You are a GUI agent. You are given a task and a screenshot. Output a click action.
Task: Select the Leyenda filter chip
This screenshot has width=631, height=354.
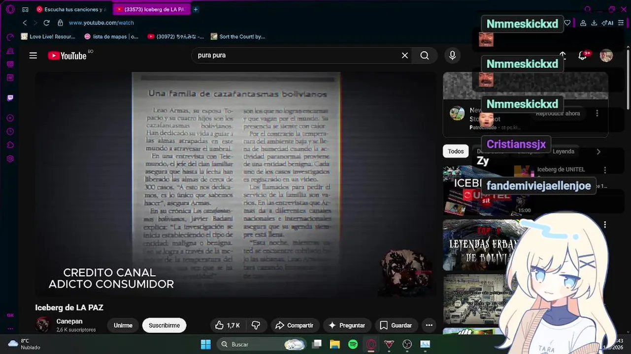[x=564, y=151]
